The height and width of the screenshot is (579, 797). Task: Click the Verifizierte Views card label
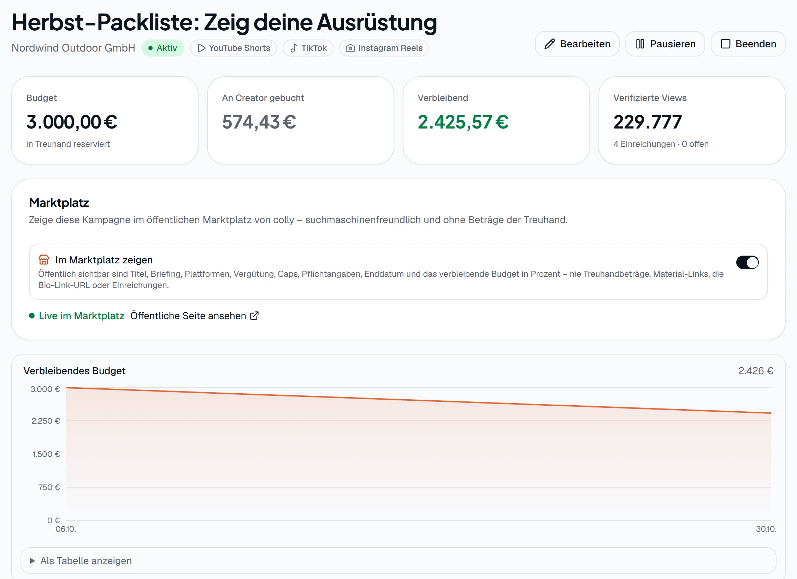click(650, 98)
